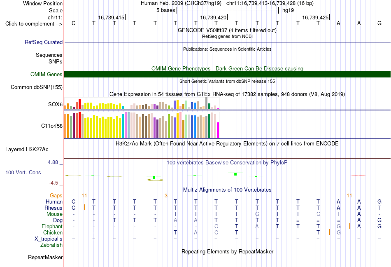This screenshot has width=391, height=267.
Task: Select the Dog alignment row label
Action: click(x=58, y=220)
